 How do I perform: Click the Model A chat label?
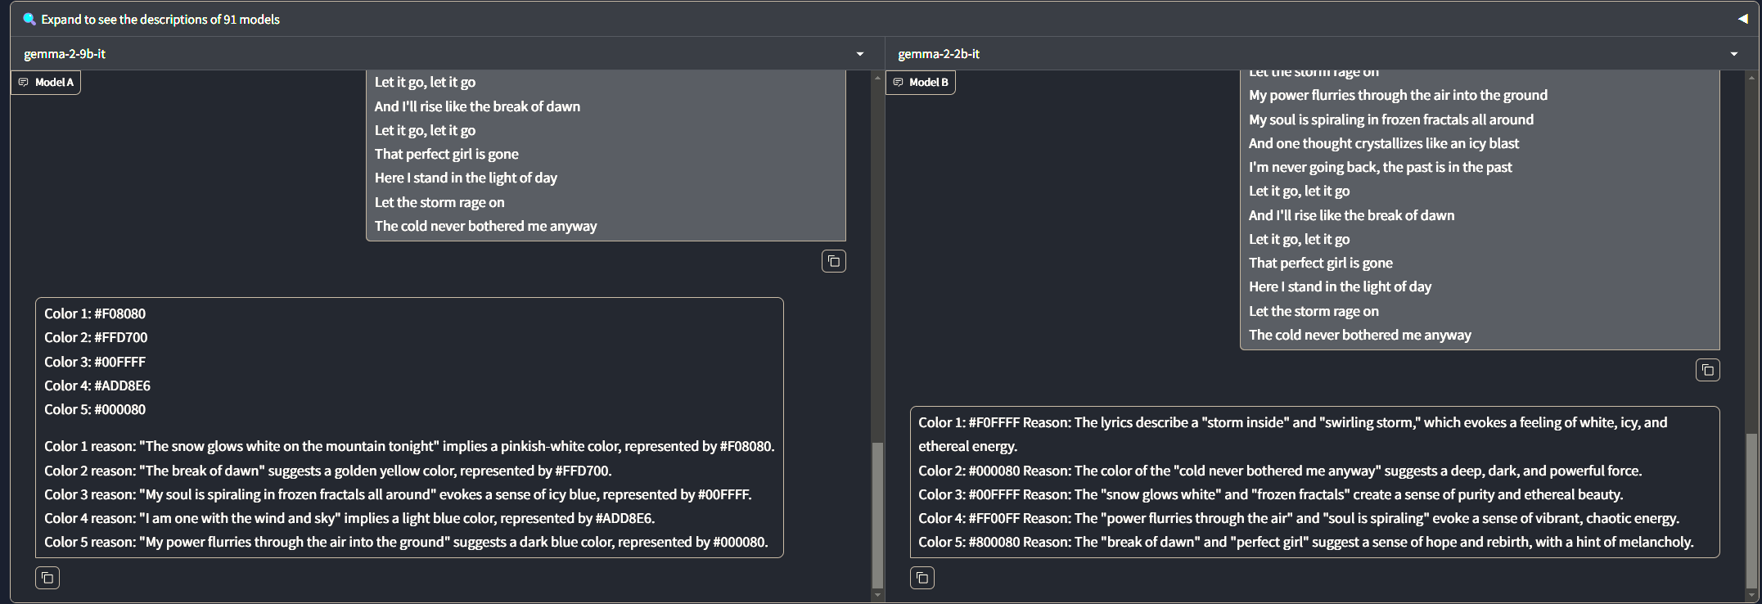pos(47,82)
